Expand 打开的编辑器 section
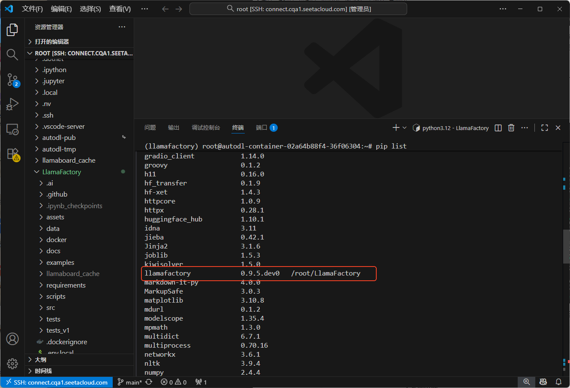This screenshot has width=570, height=388. 79,42
